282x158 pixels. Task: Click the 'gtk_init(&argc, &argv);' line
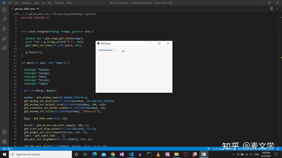pos(40,91)
